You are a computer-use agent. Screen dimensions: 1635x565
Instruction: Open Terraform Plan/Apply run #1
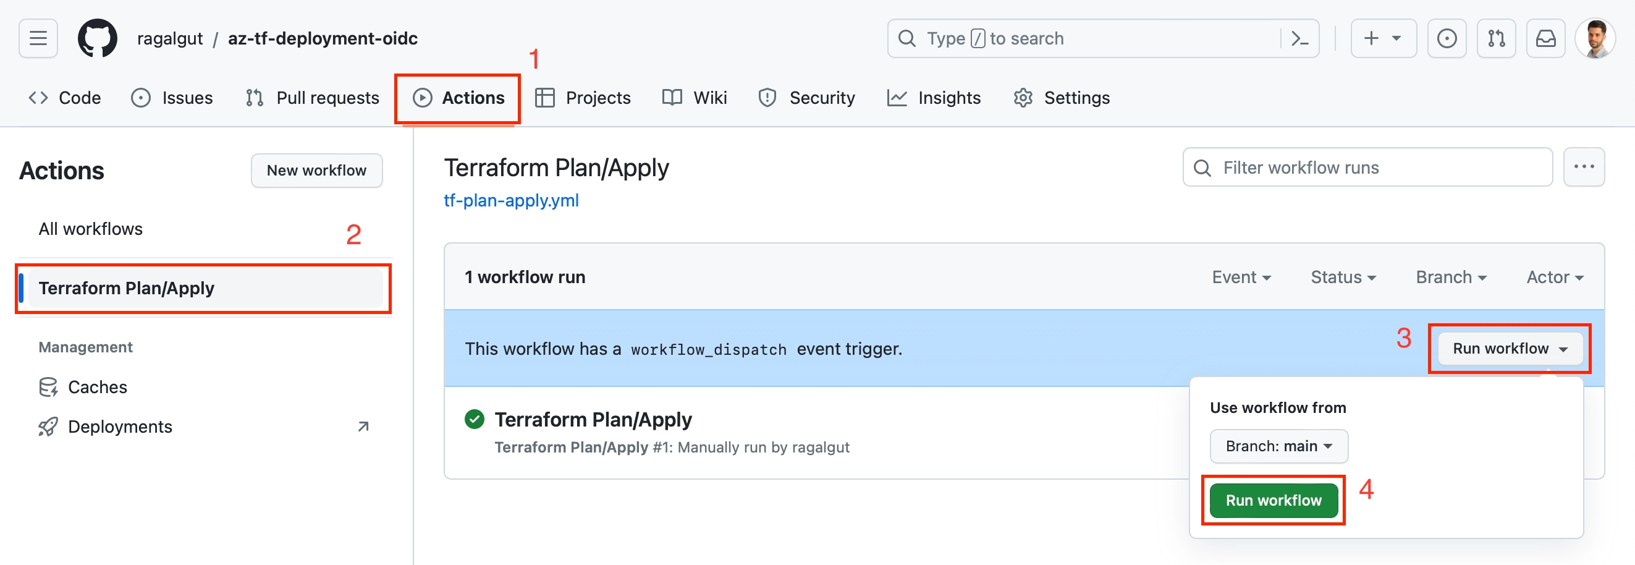593,420
